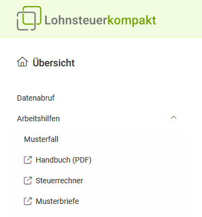The image size is (202, 217).
Task: Click the gray Lohnsteuer word in the logo
Action: click(x=76, y=20)
